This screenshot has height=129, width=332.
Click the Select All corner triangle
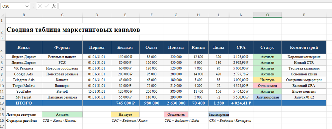tap(3, 15)
